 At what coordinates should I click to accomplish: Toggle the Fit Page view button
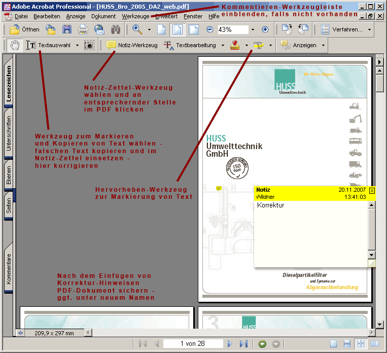coord(178,29)
